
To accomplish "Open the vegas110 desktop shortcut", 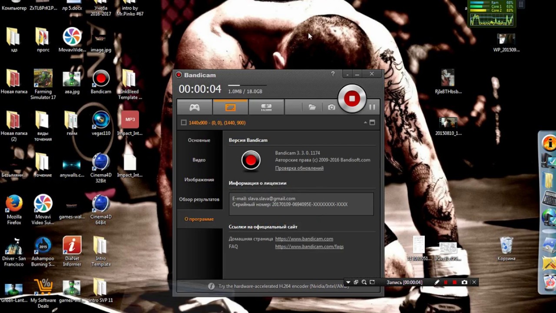I will (x=101, y=123).
